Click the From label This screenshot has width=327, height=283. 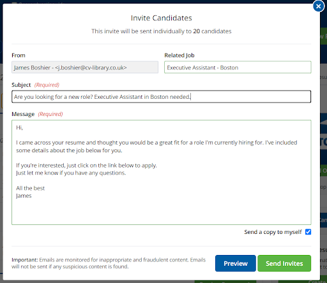19,55
